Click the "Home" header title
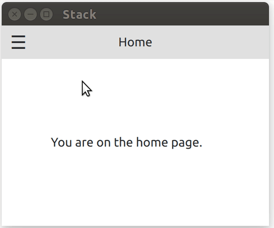 (135, 42)
